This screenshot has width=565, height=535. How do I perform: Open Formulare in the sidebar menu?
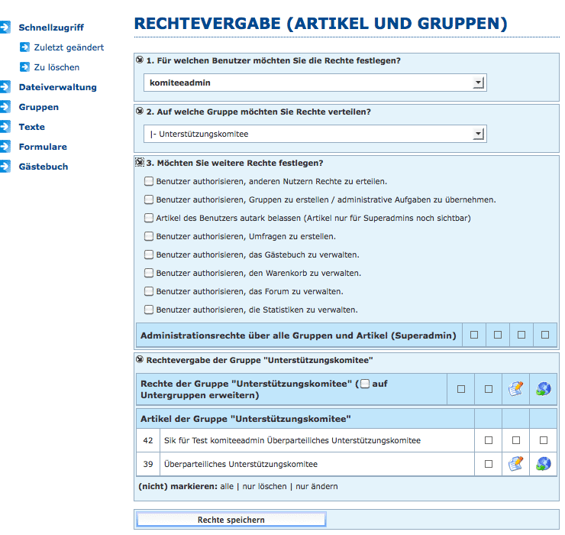click(x=43, y=147)
